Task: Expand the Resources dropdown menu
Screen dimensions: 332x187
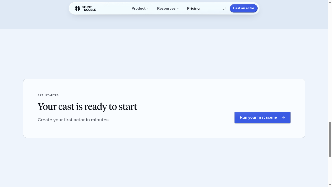Action: coord(168,8)
